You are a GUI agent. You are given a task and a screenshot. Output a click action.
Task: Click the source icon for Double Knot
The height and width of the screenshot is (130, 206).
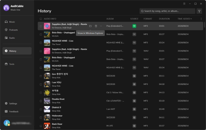point(134,101)
